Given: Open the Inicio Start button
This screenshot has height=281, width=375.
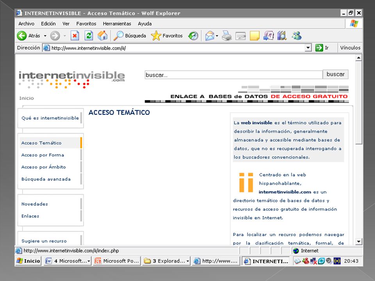Looking at the screenshot, I should pyautogui.click(x=28, y=261).
